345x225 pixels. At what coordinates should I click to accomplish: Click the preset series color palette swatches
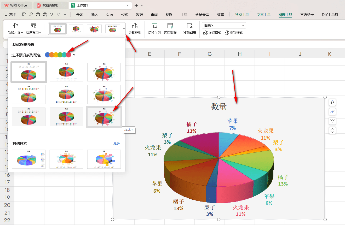58,55
